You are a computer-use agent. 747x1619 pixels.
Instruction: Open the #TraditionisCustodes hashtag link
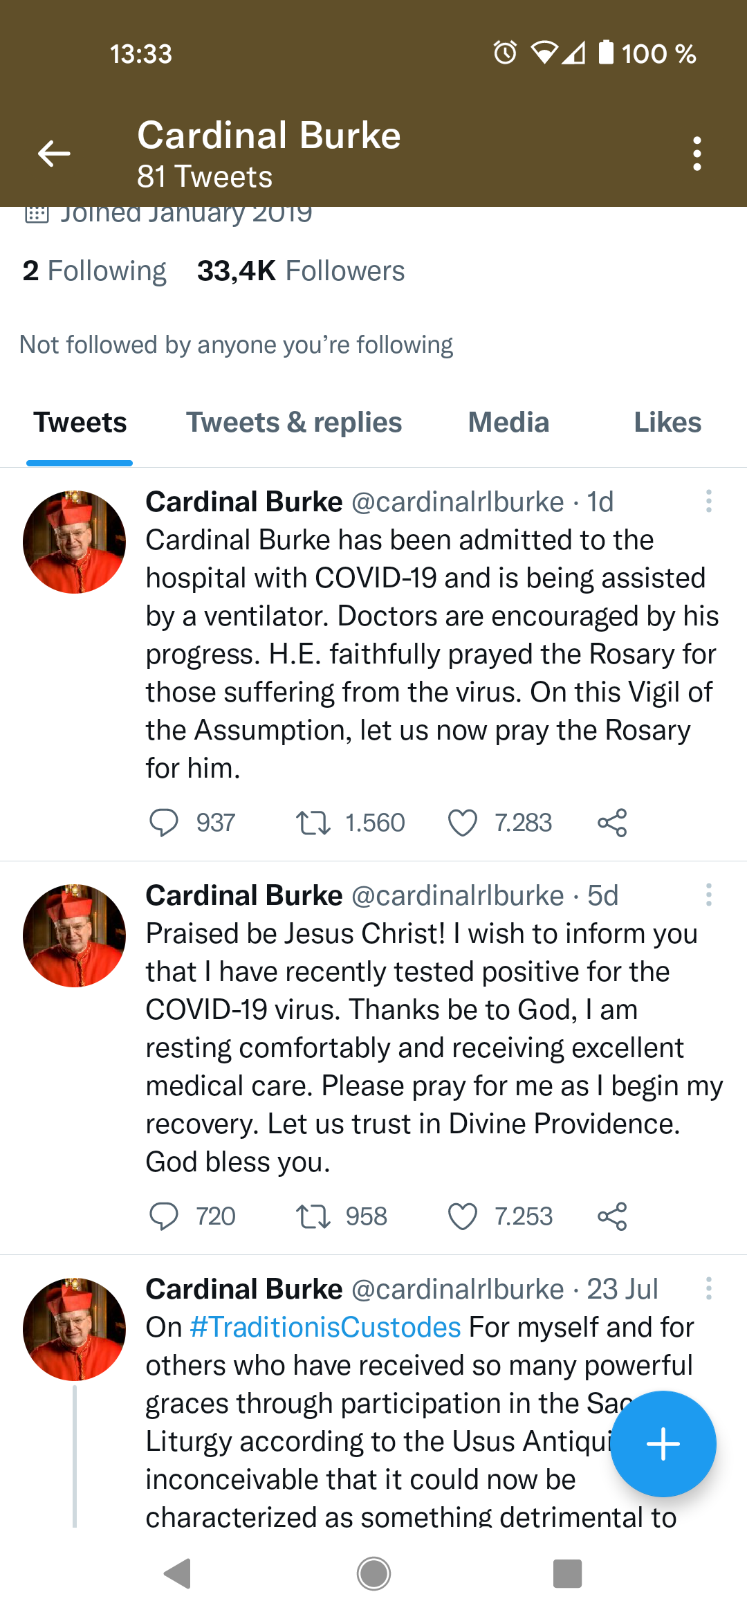(x=325, y=1327)
